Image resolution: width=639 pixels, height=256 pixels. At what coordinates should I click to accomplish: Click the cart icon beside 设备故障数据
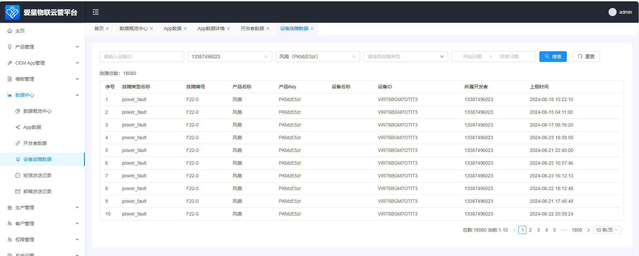[18, 159]
